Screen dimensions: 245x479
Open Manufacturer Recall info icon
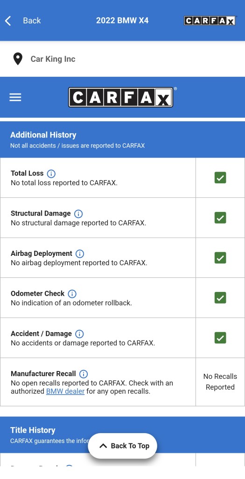tap(84, 374)
